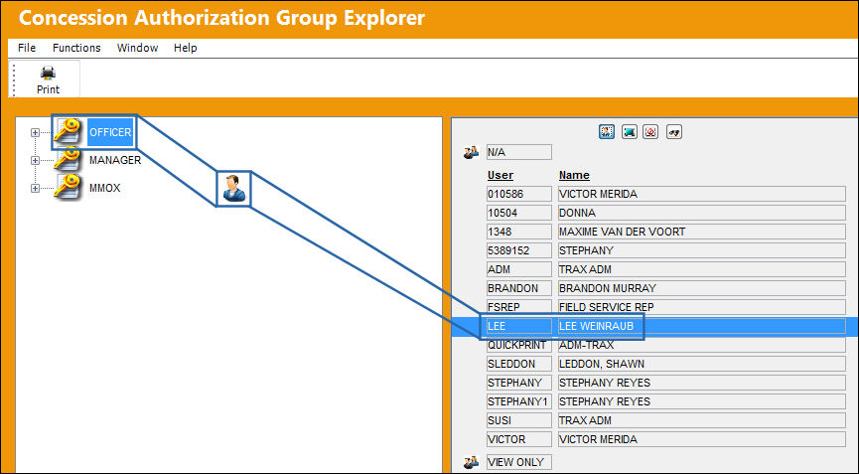Image resolution: width=859 pixels, height=474 pixels.
Task: Expand the MANAGER tree node
Action: [x=35, y=161]
